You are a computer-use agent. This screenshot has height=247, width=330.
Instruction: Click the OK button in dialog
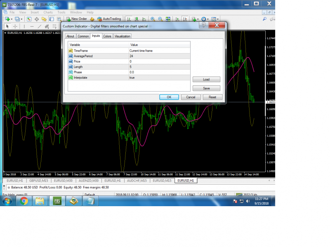[x=169, y=97]
